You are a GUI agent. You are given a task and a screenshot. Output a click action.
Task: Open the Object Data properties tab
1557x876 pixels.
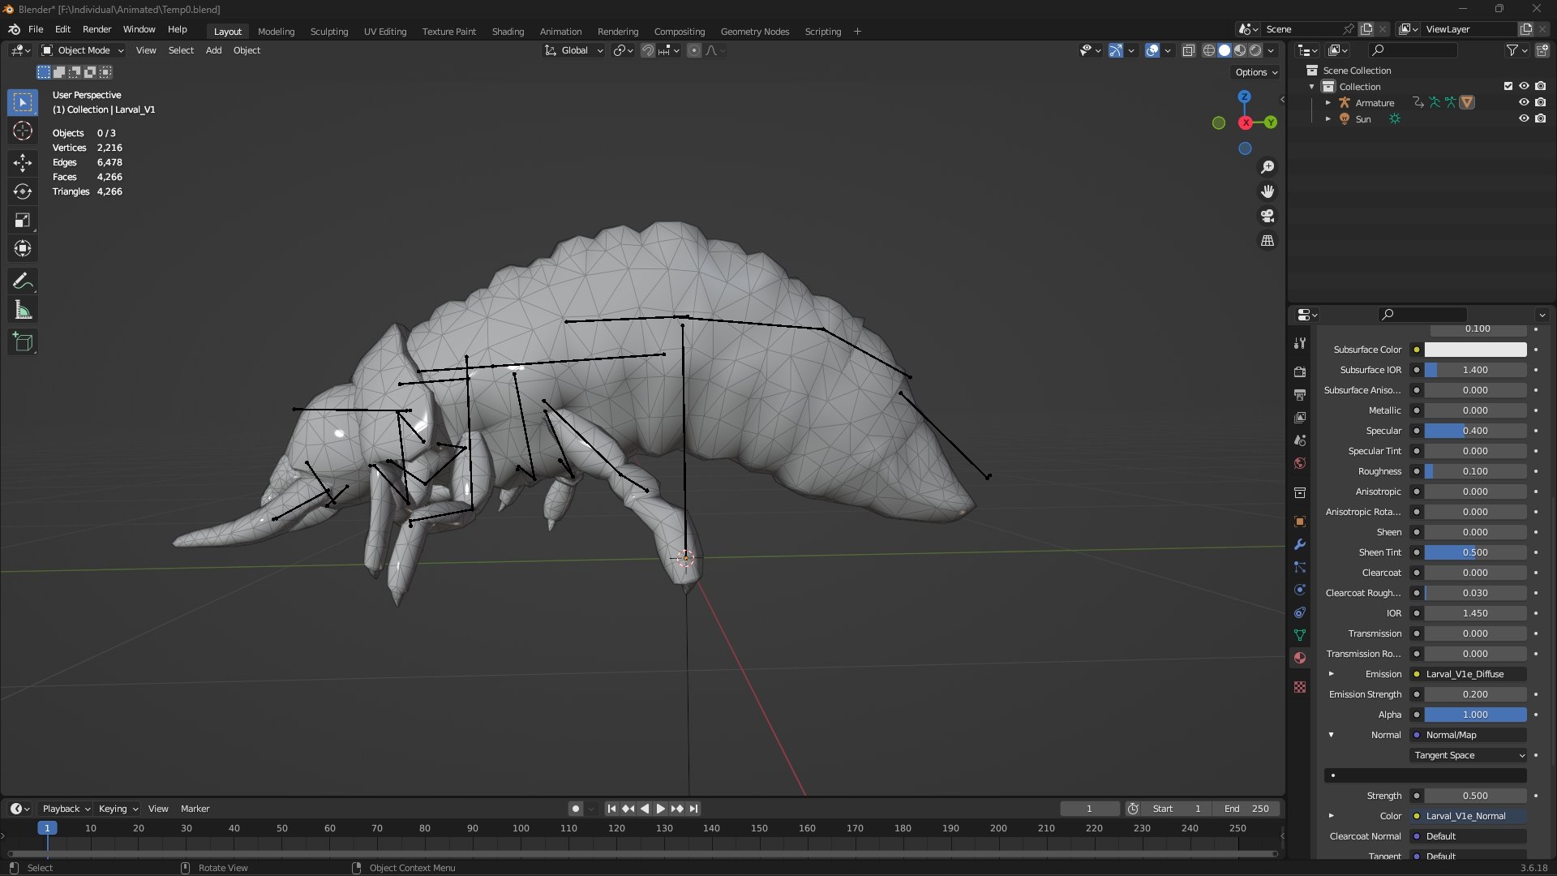click(1300, 635)
